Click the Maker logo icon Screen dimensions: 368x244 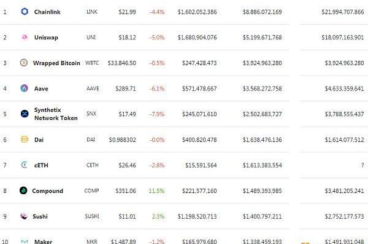click(25, 242)
